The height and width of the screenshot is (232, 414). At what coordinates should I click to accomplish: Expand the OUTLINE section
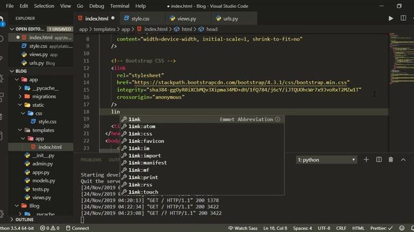tap(12, 219)
